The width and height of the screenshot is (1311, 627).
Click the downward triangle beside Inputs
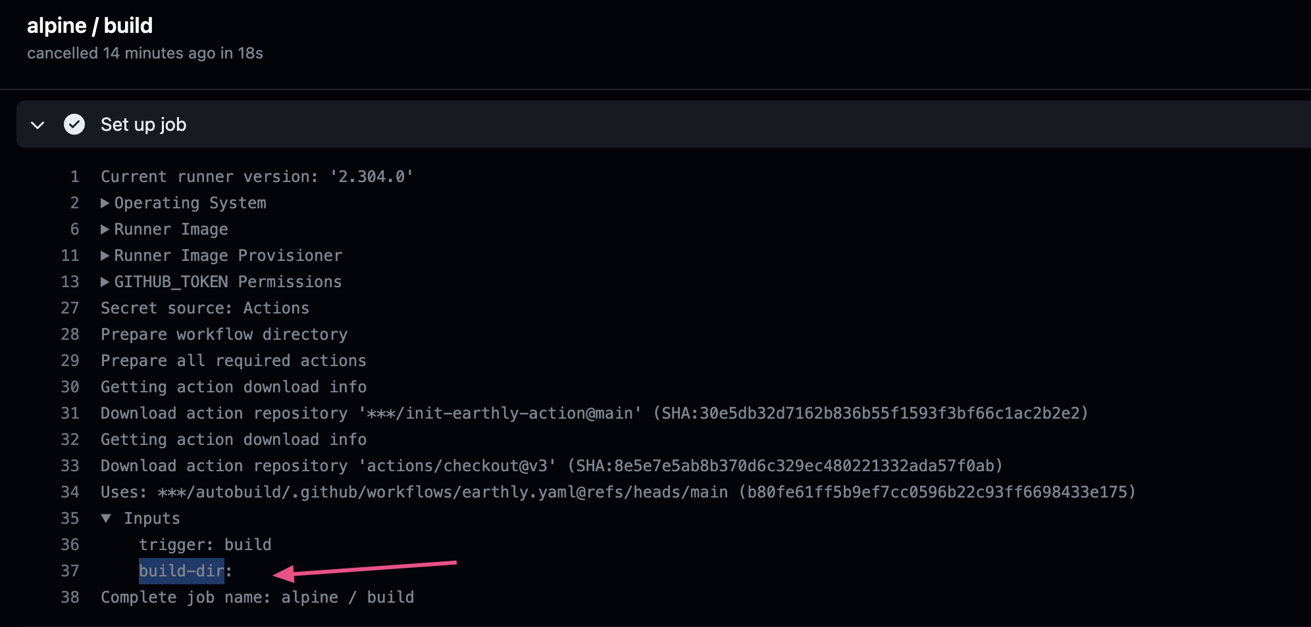[x=107, y=518]
